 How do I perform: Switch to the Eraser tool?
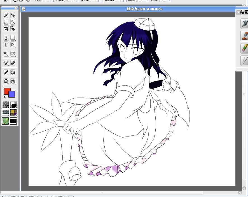[x=13, y=63]
